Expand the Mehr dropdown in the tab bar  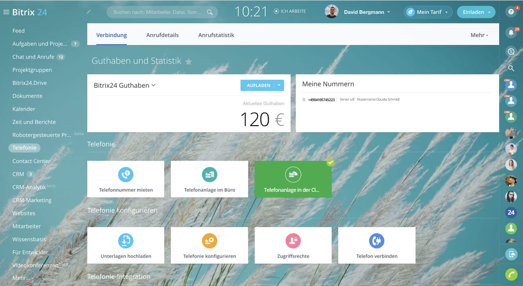[479, 35]
